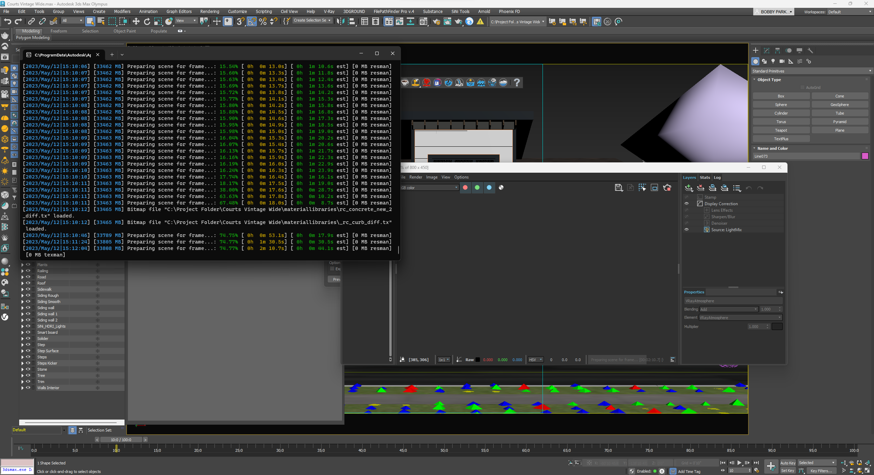Open the View reference coordinate dropdown
This screenshot has width=874, height=475.
(x=186, y=21)
